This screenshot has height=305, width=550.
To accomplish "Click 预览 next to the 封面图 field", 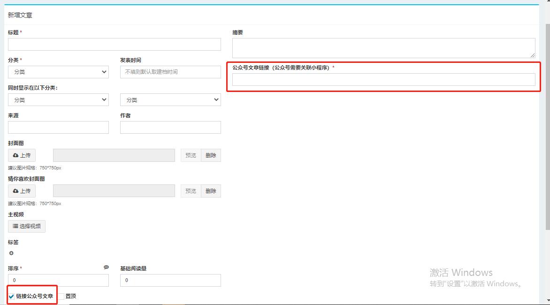I will [x=190, y=155].
